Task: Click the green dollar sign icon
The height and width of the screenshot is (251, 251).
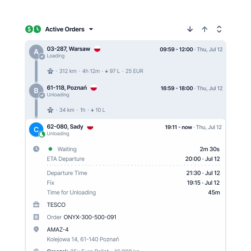Action: (29, 29)
